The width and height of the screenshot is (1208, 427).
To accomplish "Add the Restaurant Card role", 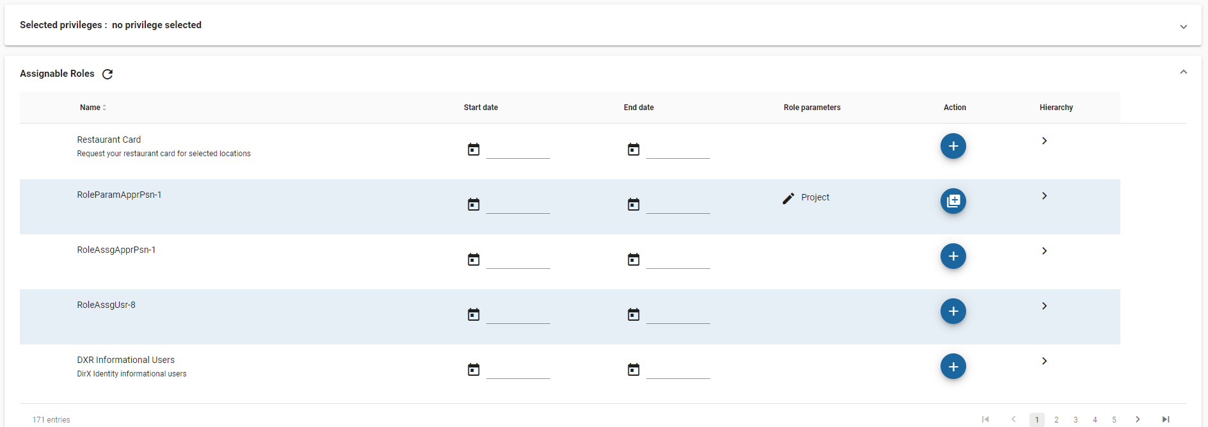I will point(953,146).
